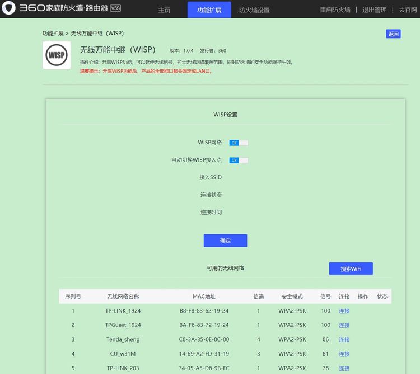Click the 确定 button
This screenshot has height=374, width=420.
(225, 240)
